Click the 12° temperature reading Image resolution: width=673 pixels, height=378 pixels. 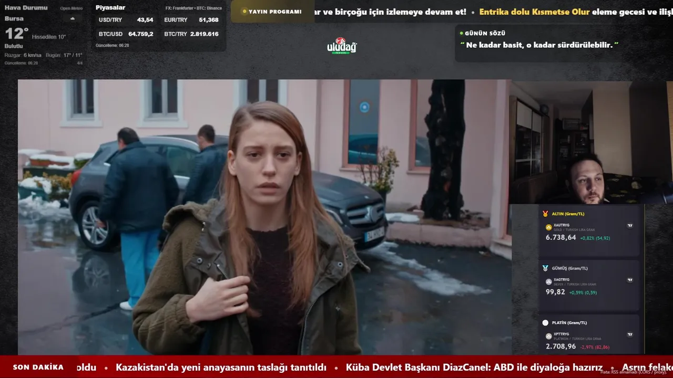[16, 34]
